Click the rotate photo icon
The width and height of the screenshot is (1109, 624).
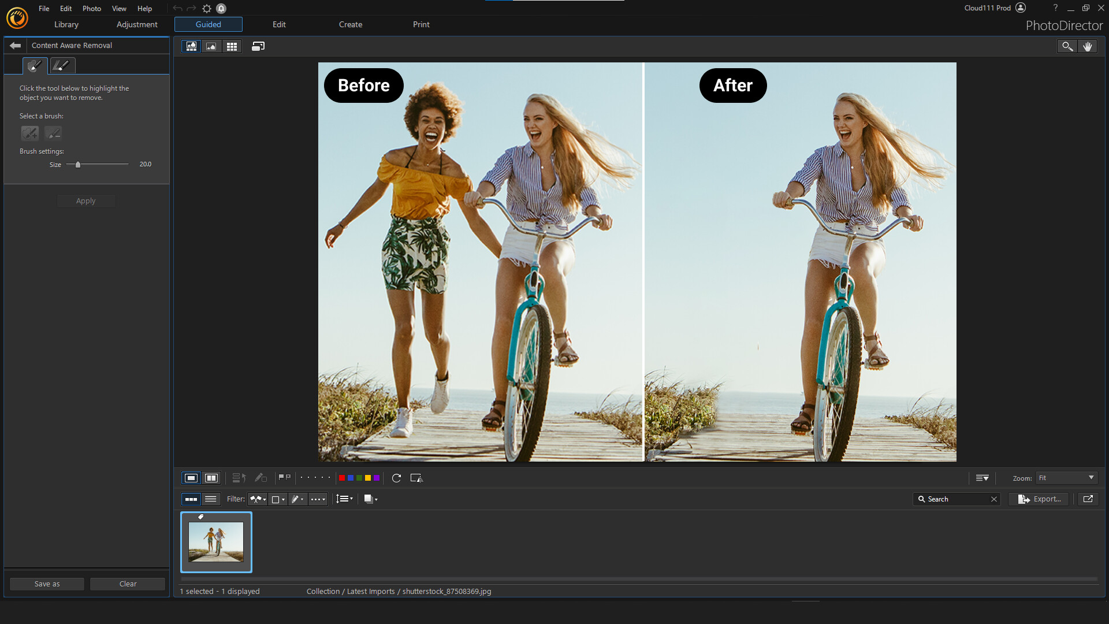(x=396, y=478)
